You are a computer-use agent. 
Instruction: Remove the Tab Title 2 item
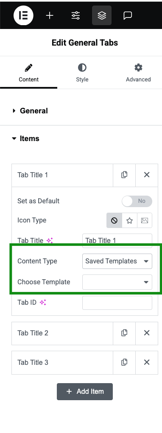point(147,333)
